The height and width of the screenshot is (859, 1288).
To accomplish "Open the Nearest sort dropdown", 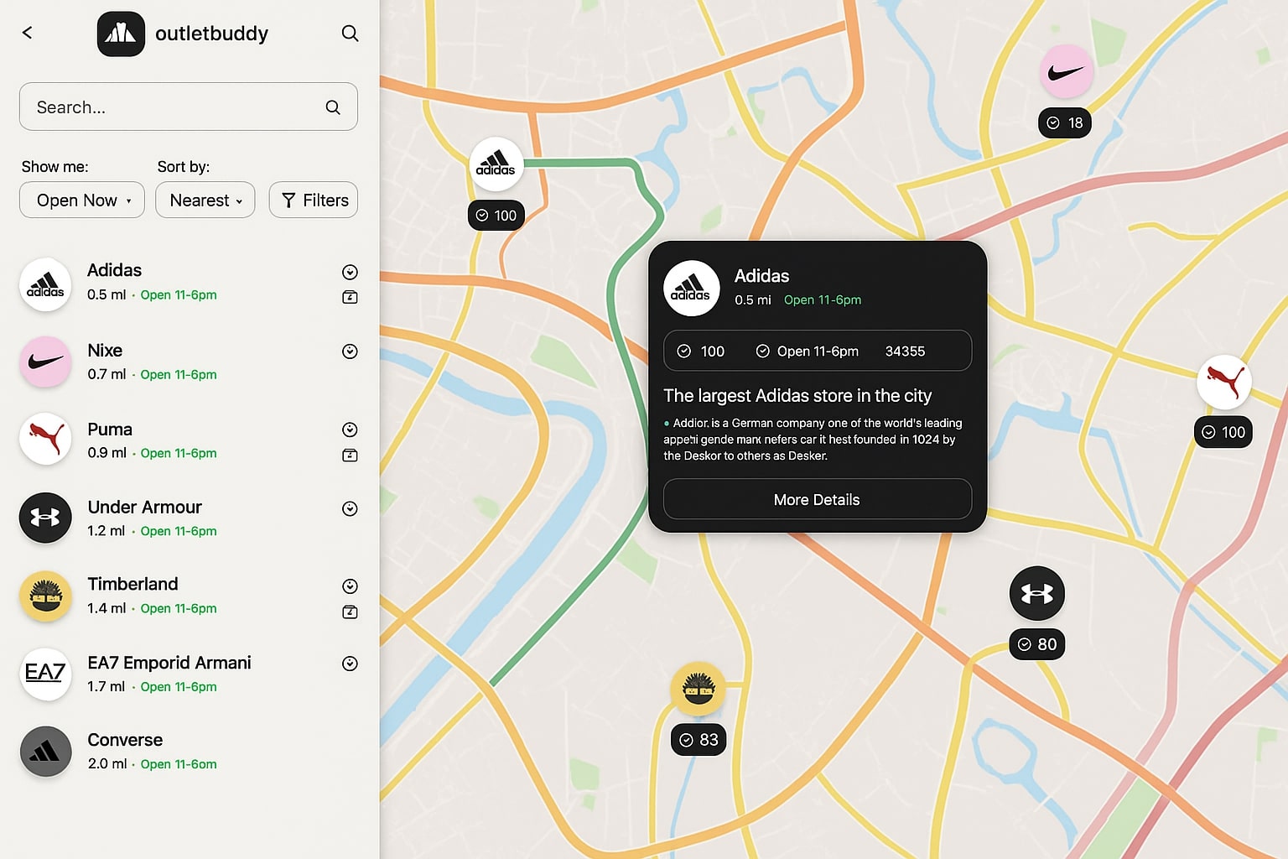I will pos(205,200).
